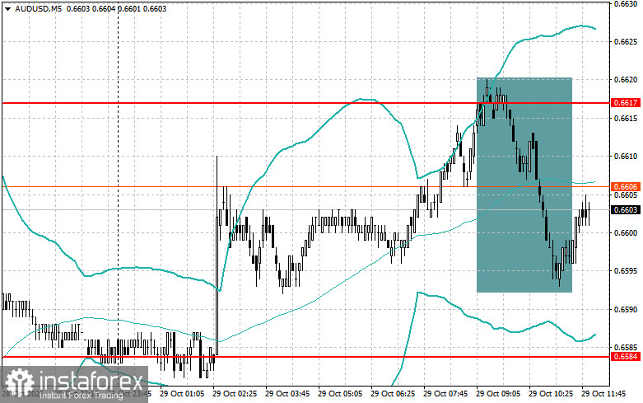Click the 0.6610 price axis value
643x403 pixels.
(626, 157)
